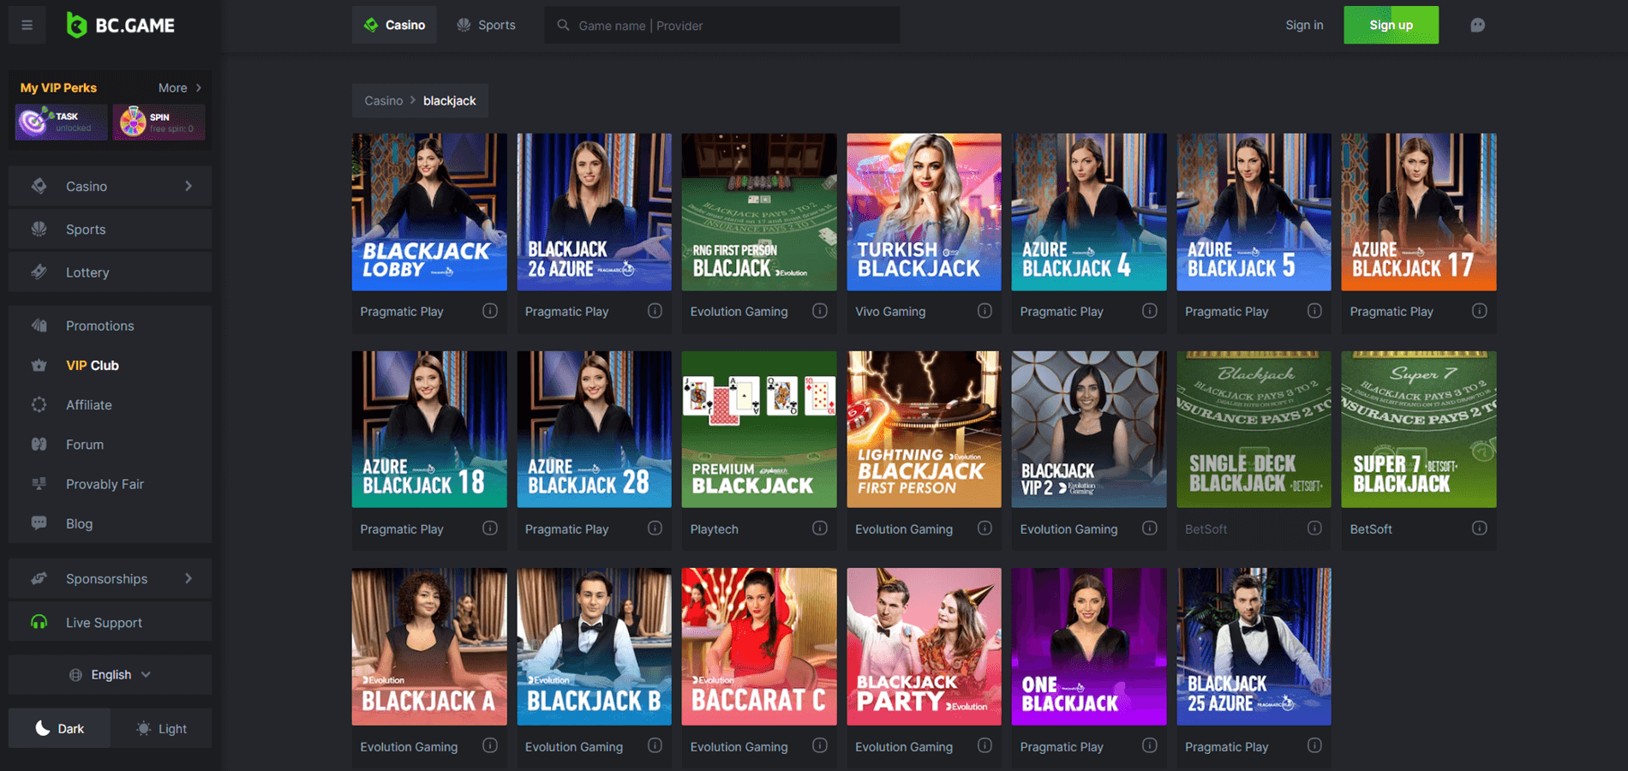Show info for Azure Blackjack 17
This screenshot has height=771, width=1628.
(1480, 311)
